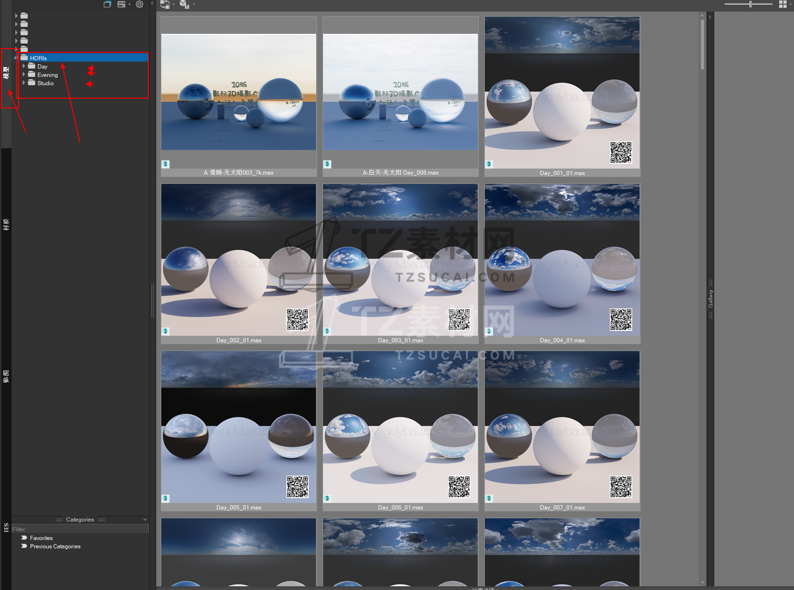Click the Studio folder icon
The height and width of the screenshot is (590, 794).
[x=32, y=83]
